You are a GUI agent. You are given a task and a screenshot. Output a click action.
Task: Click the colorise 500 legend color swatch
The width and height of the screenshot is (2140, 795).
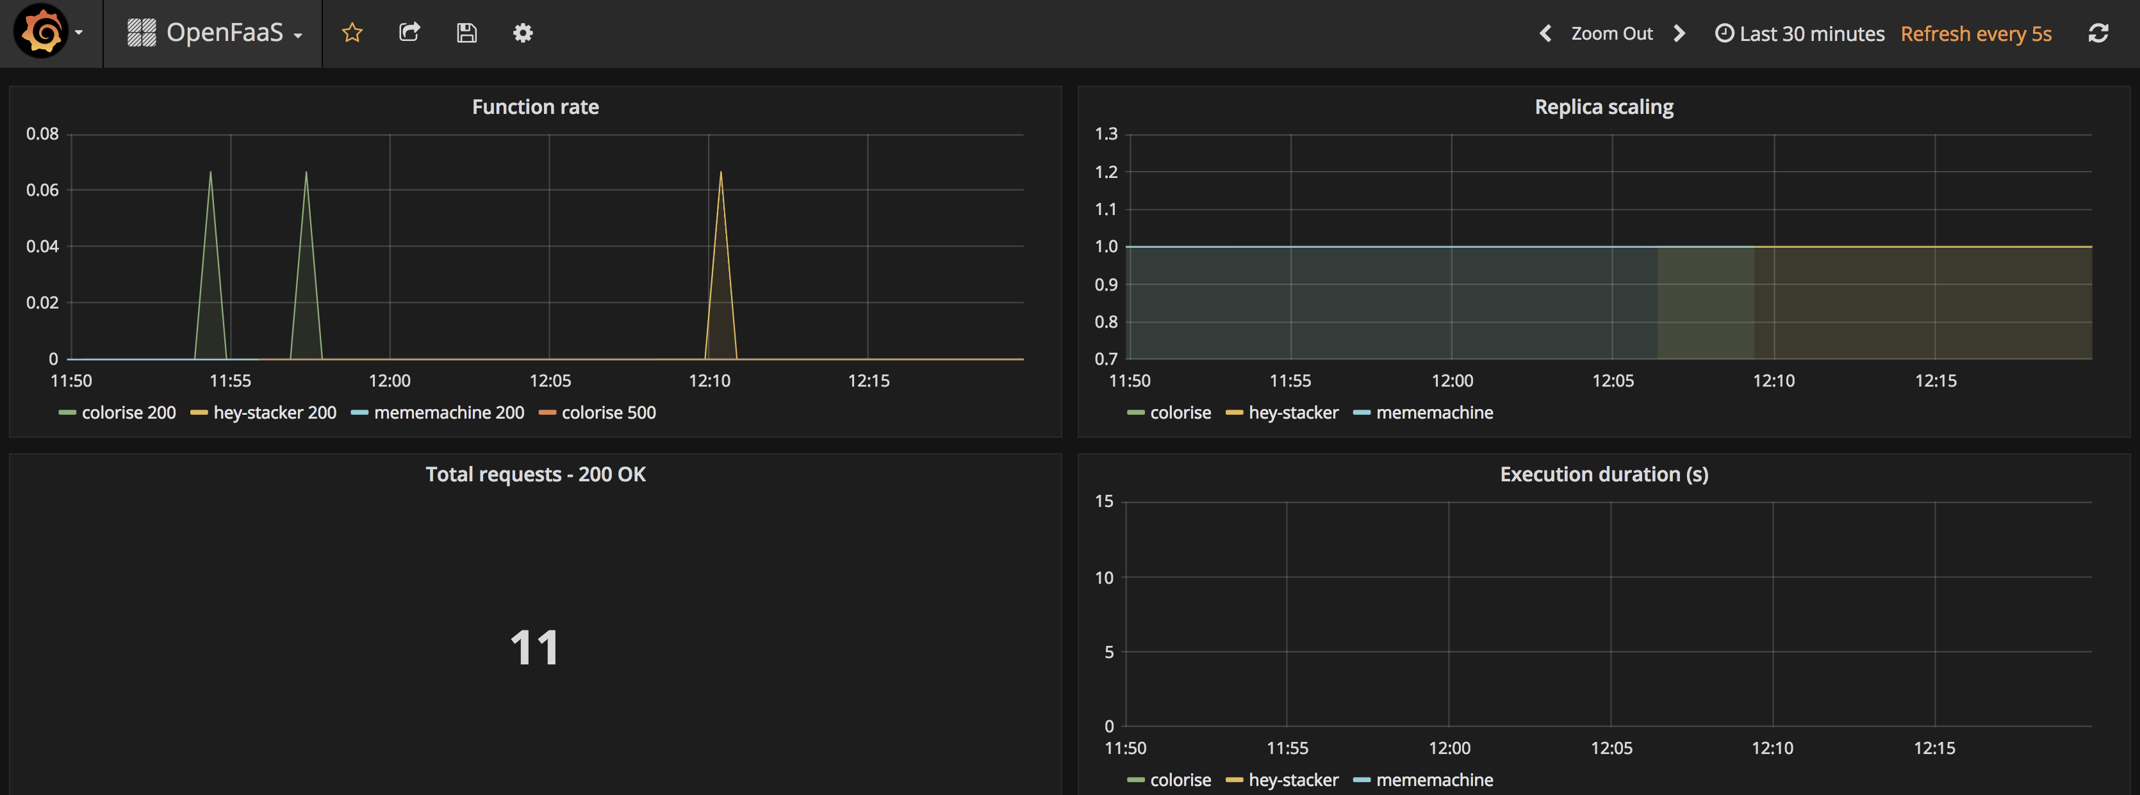tap(547, 414)
